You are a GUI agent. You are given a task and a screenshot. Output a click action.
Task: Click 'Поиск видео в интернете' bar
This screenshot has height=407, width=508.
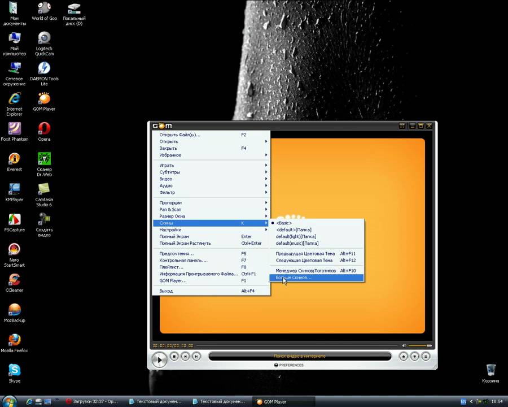click(300, 356)
